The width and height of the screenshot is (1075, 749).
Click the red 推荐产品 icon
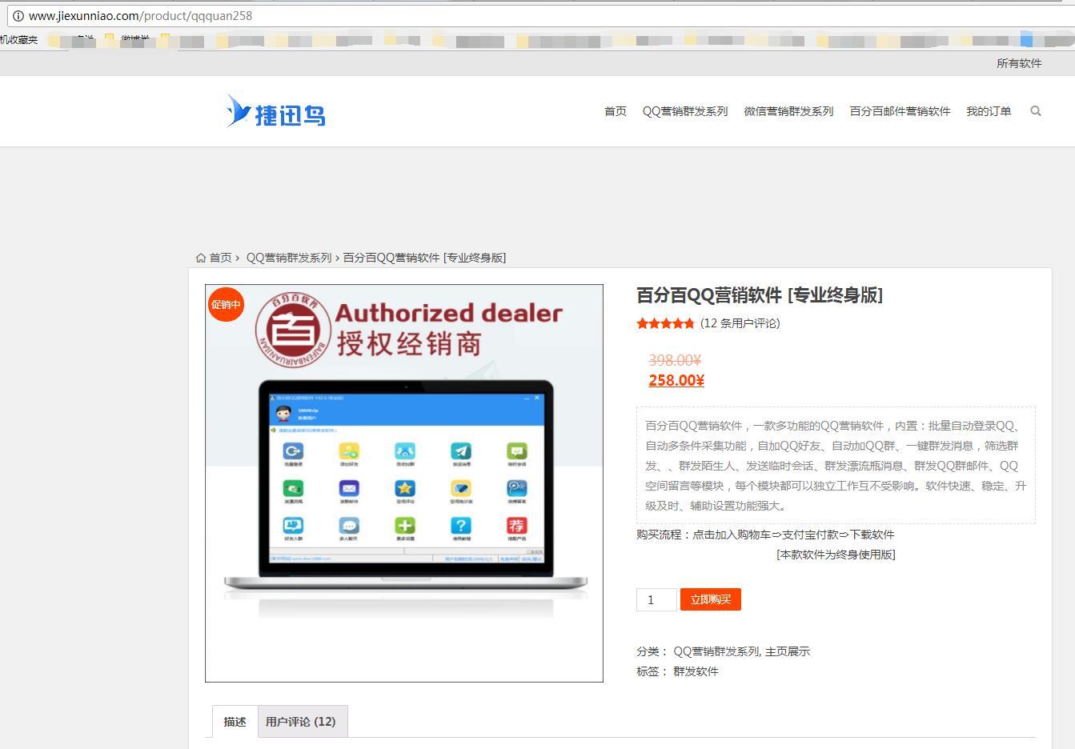click(519, 525)
